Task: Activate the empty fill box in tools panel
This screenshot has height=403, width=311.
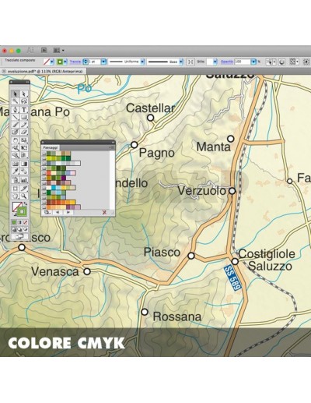Action: tap(16, 207)
